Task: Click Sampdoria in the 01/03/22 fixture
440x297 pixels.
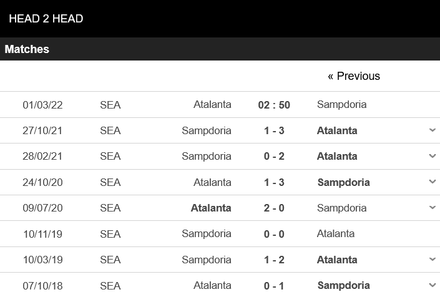Action: tap(342, 105)
